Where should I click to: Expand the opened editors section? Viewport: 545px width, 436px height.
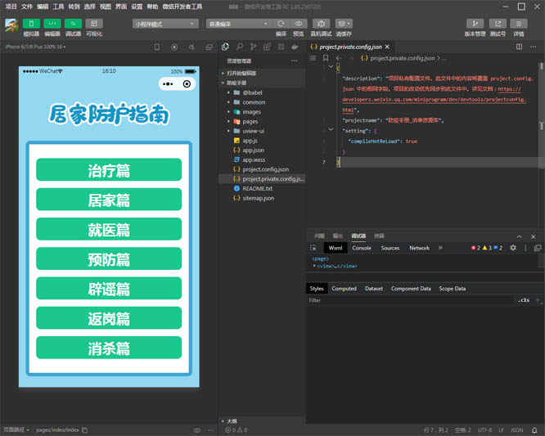point(262,73)
